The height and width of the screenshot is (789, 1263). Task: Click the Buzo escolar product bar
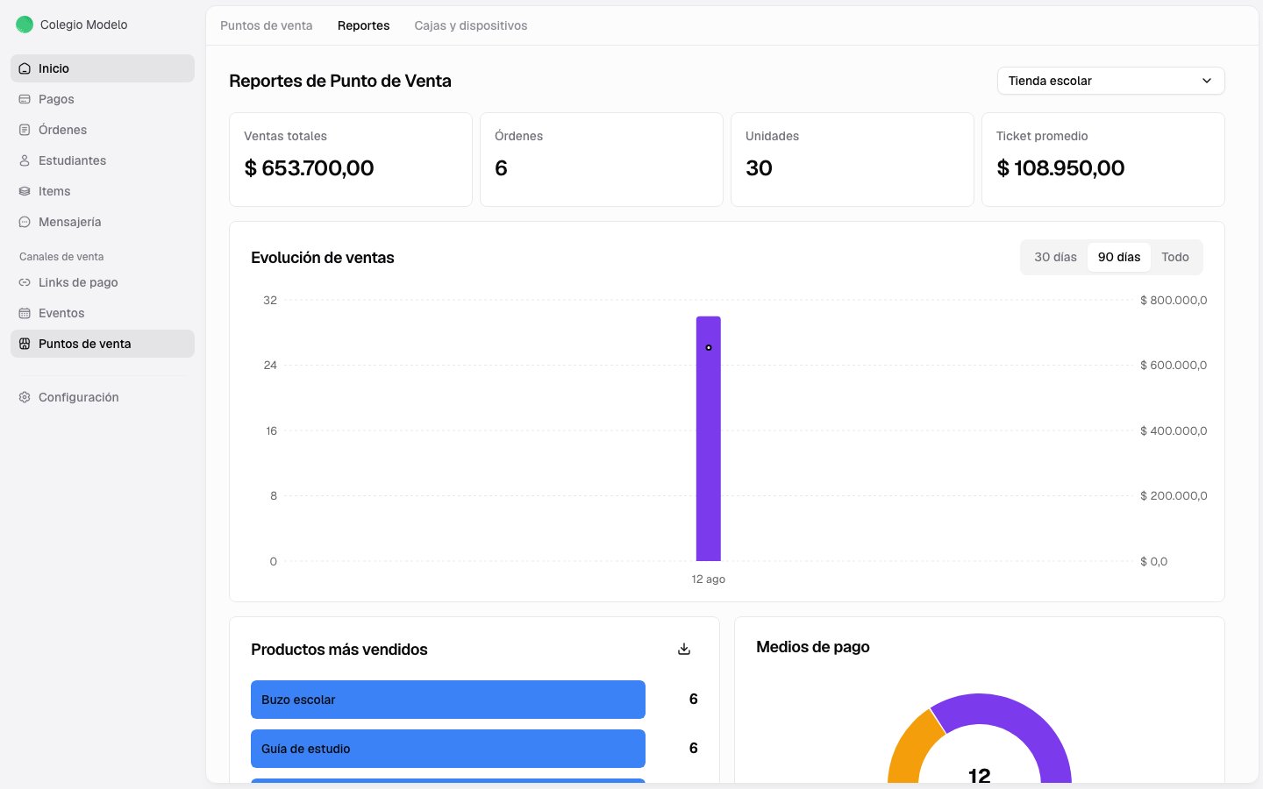tap(448, 700)
